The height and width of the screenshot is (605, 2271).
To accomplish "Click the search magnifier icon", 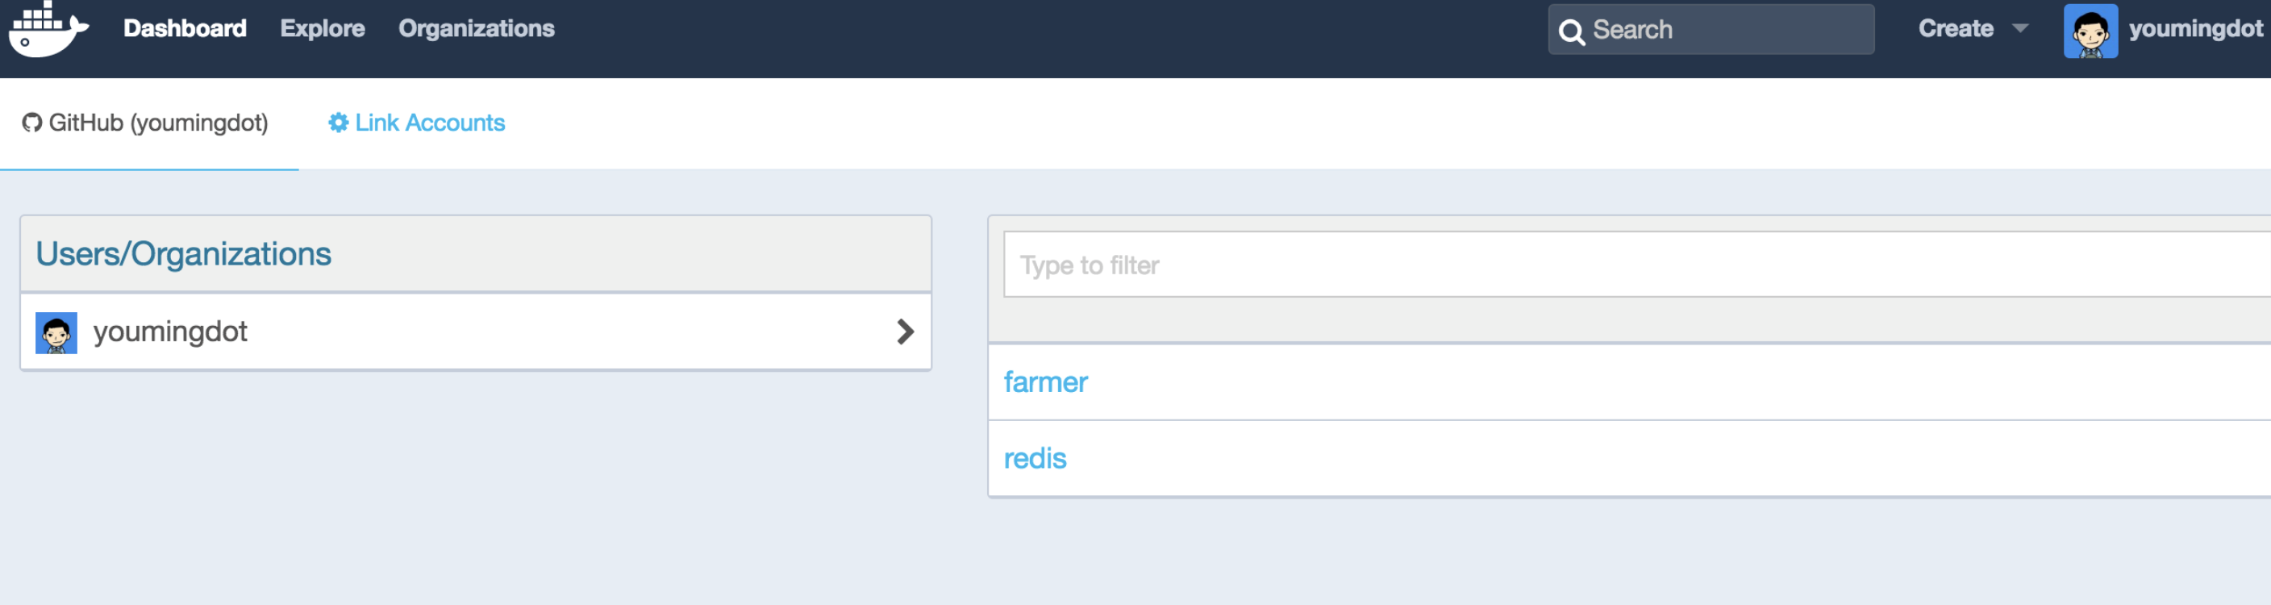I will pos(1571,31).
